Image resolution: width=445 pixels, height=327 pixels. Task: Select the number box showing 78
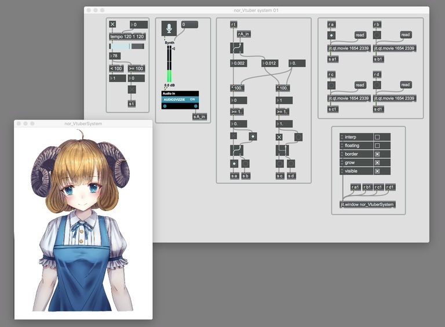click(x=115, y=56)
